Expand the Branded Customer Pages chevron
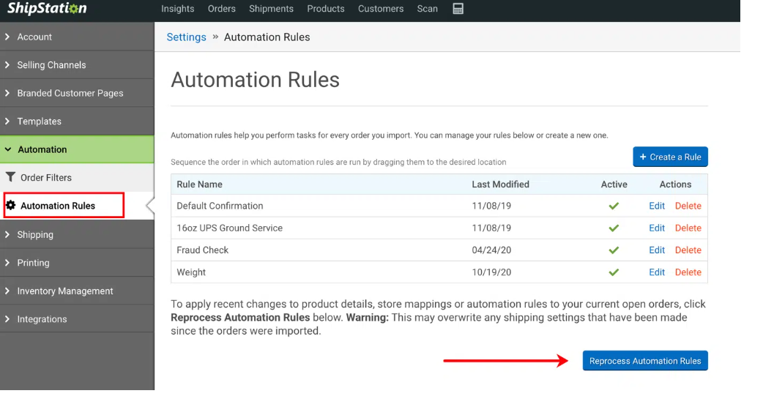Screen dimensions: 774x407 coord(7,93)
